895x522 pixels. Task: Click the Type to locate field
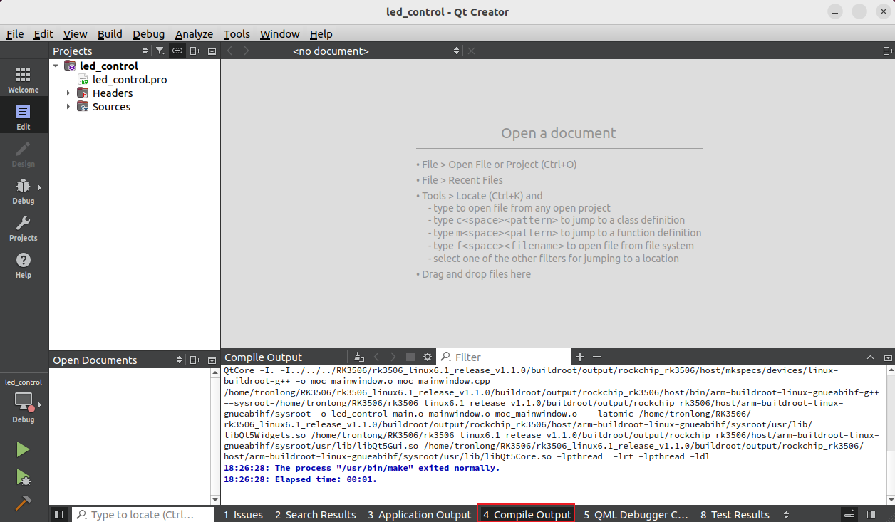coord(143,514)
